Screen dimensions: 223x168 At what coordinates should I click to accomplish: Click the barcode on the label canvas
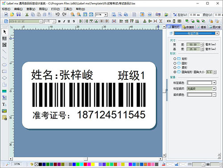[x=89, y=95]
